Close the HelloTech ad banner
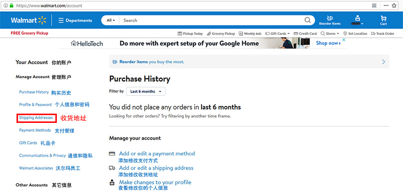Screen dimensions: 403x191 (344, 40)
